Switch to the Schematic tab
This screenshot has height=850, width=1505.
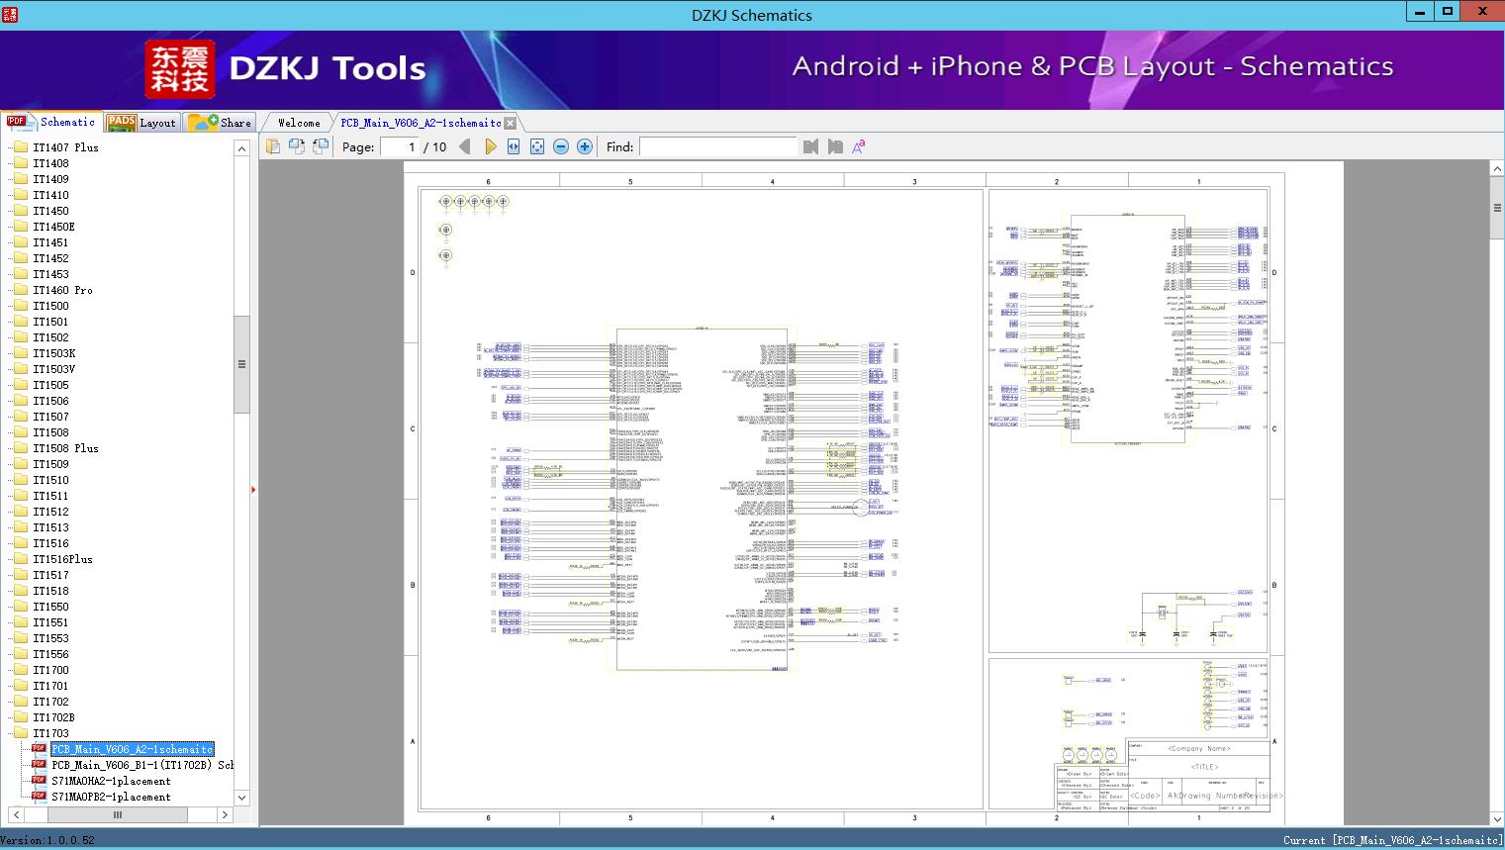(51, 122)
